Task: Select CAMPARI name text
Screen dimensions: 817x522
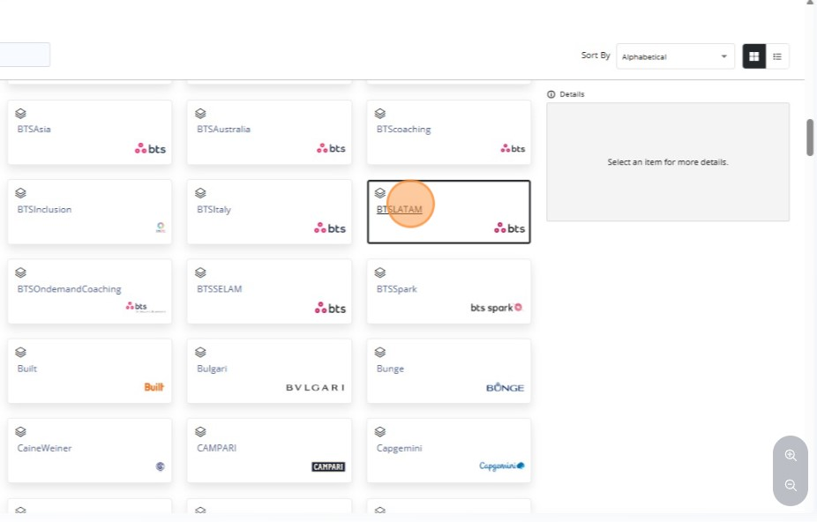Action: tap(217, 449)
